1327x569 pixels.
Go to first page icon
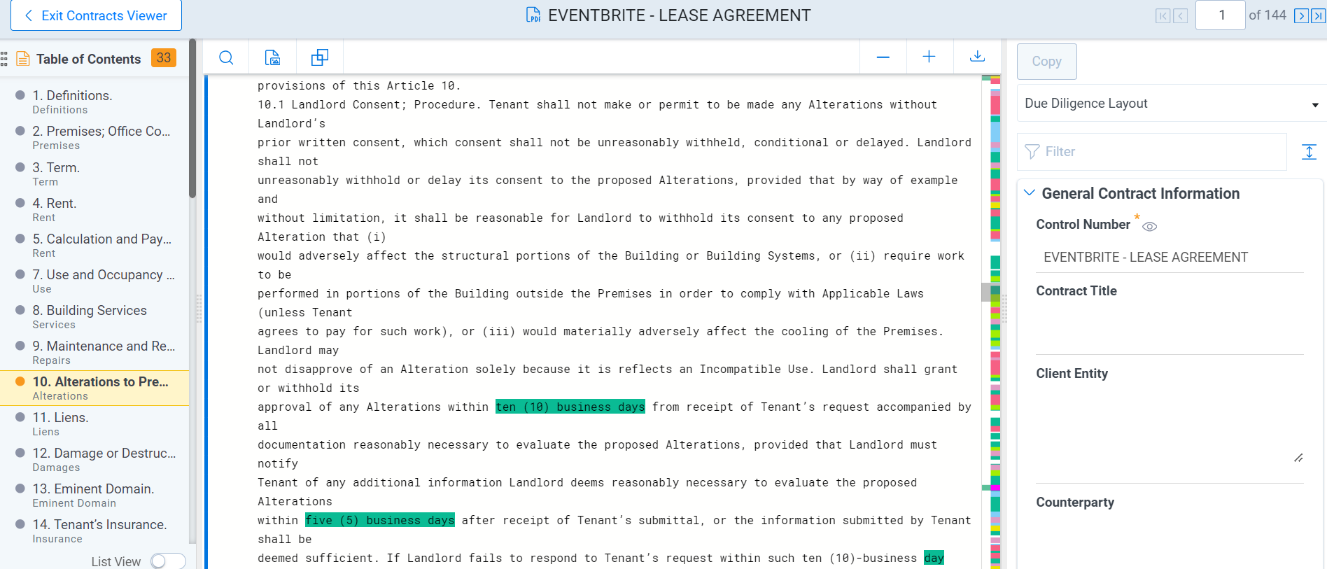[1163, 15]
